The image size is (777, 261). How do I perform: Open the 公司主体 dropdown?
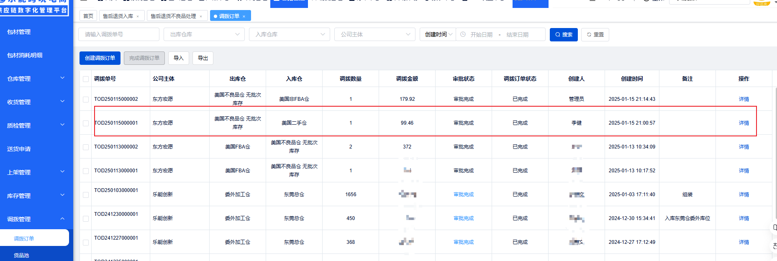[x=374, y=35]
